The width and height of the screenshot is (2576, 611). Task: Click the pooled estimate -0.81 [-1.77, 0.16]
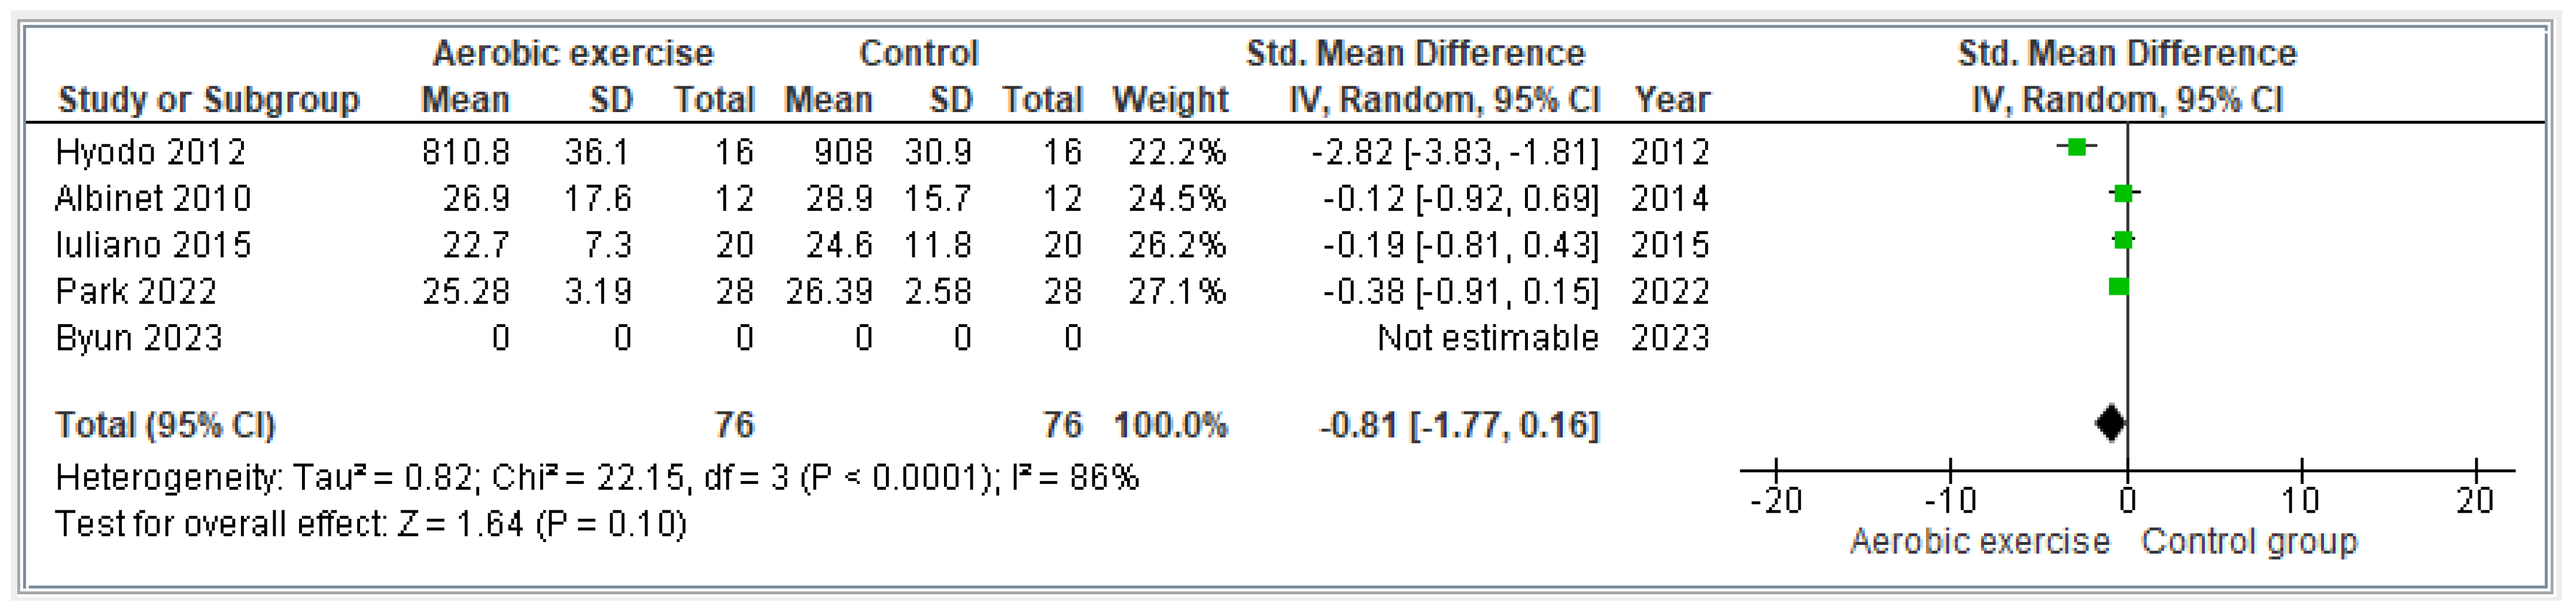click(x=1459, y=425)
